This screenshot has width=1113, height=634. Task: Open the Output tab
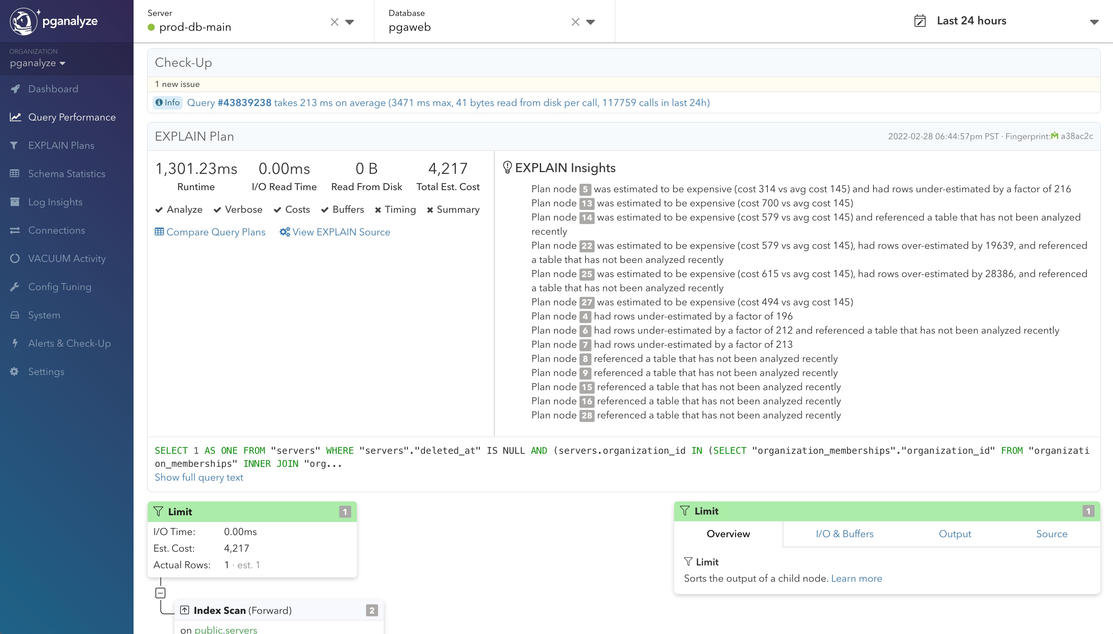click(x=955, y=534)
